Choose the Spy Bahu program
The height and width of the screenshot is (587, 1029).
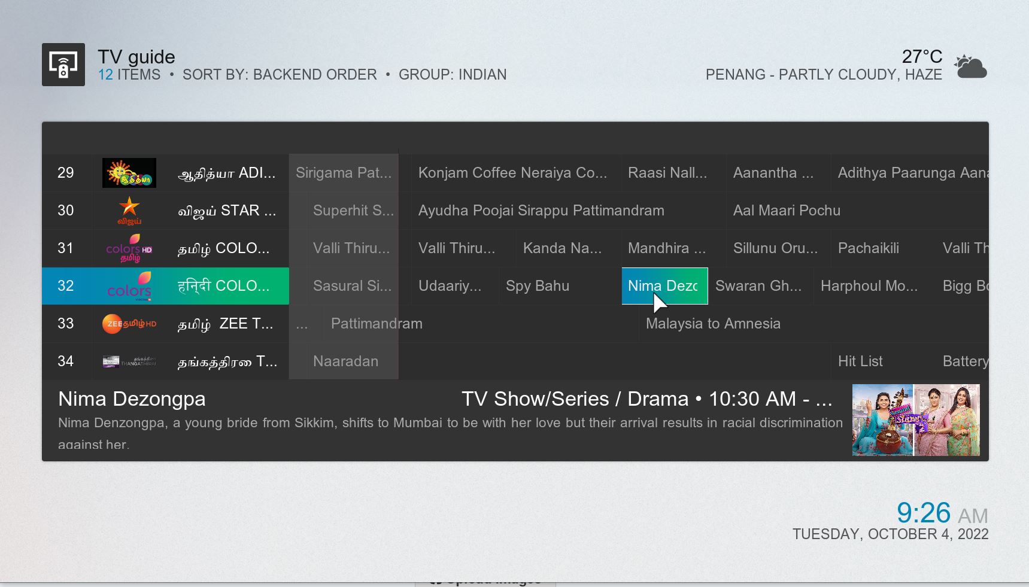pyautogui.click(x=537, y=286)
